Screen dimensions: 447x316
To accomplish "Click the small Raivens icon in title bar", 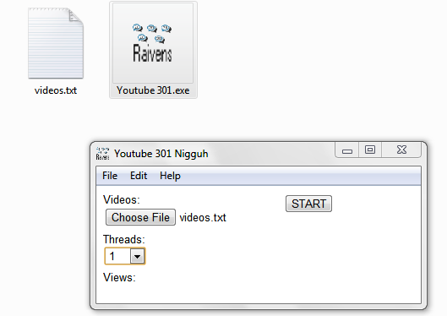I will tap(102, 153).
